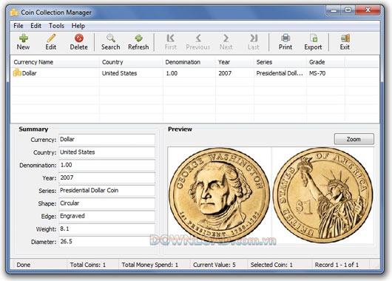Click Current Value: 5 in status bar
The width and height of the screenshot is (392, 281).
(x=214, y=265)
